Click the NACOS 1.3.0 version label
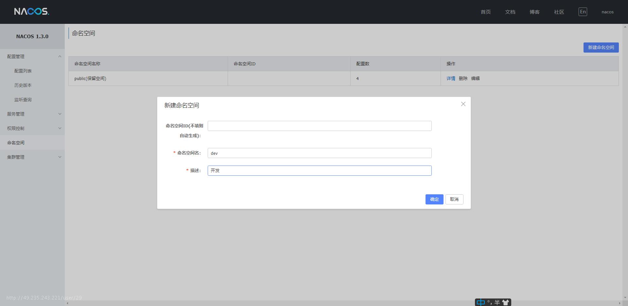 [32, 36]
